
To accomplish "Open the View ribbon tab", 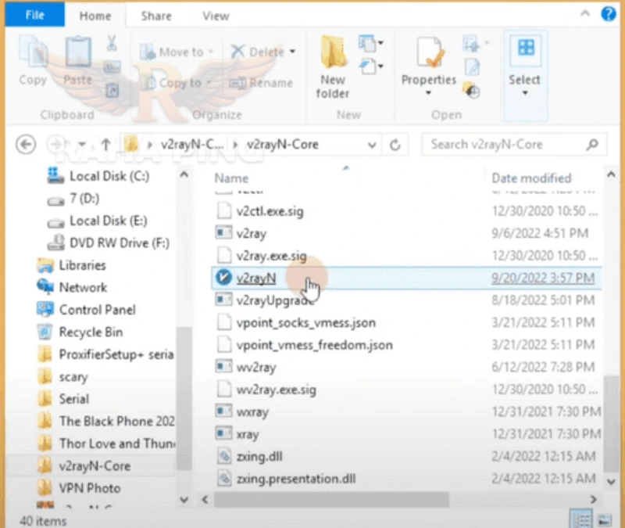I will pos(216,15).
